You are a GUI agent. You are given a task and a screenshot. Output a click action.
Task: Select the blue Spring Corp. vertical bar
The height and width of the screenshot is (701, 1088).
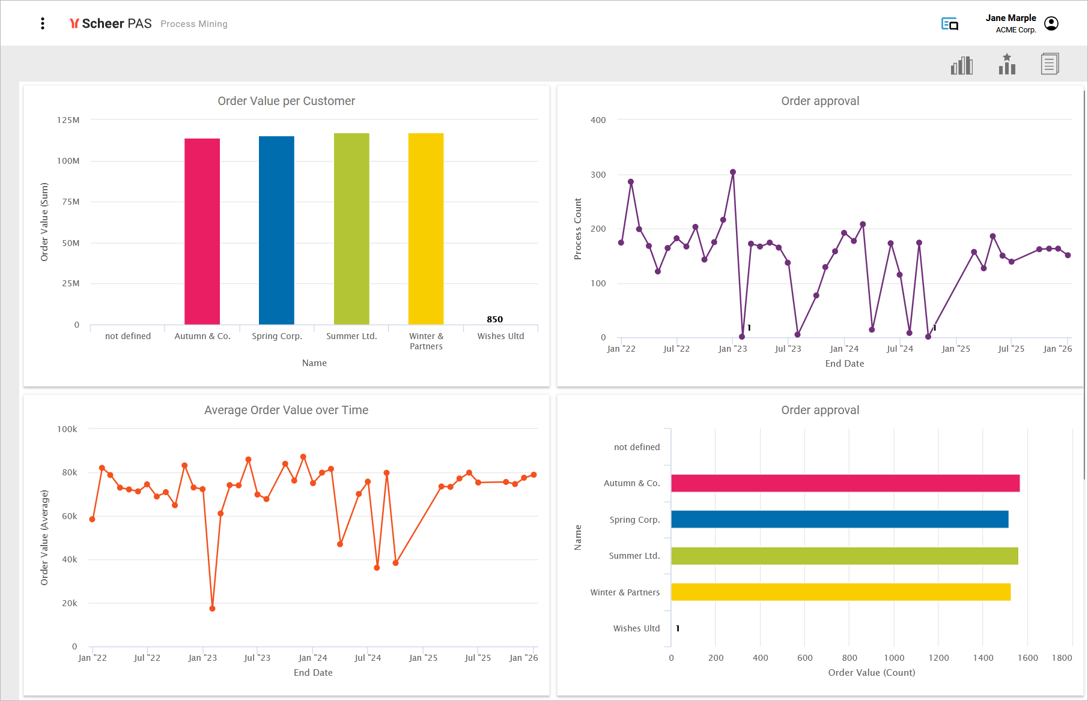coord(276,230)
